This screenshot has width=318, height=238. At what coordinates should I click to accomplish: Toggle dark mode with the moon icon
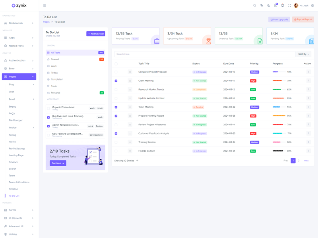pyautogui.click(x=269, y=6)
